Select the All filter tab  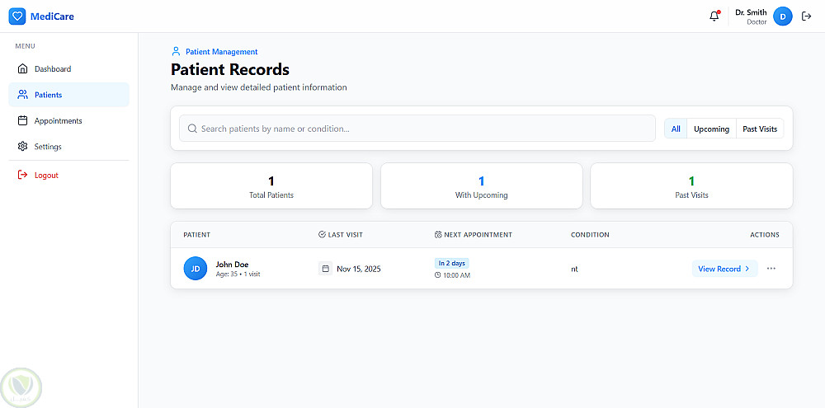(676, 129)
